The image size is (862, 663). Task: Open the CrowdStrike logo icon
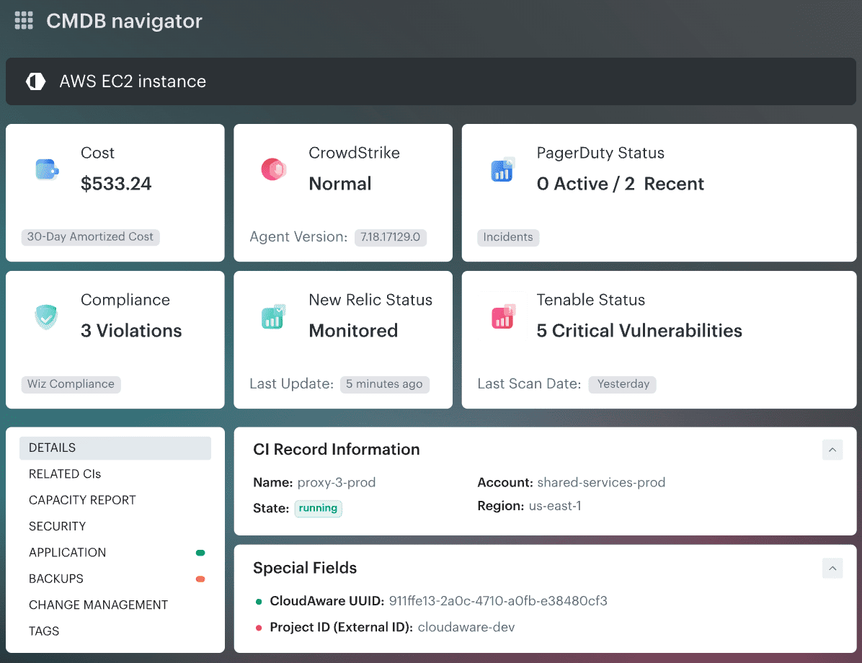coord(274,169)
